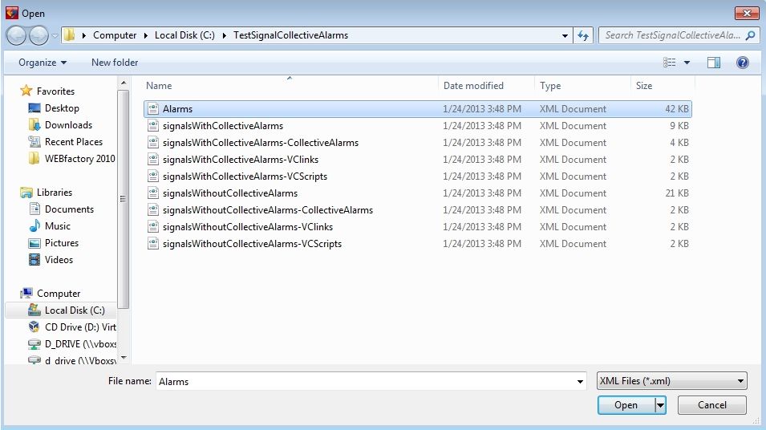766x430 pixels.
Task: Expand the Open button split arrow
Action: (x=660, y=406)
